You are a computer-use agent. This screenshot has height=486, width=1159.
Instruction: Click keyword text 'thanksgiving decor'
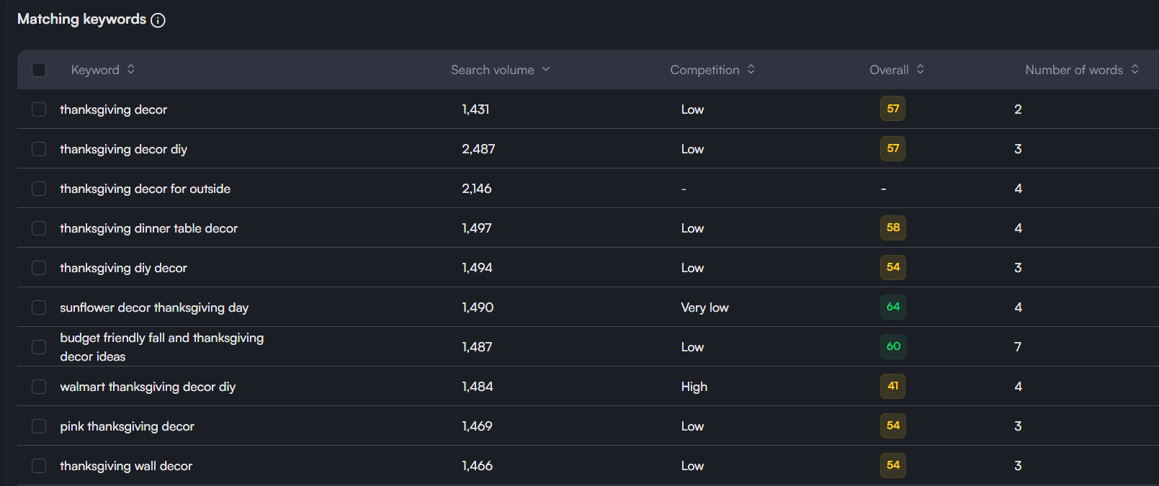[113, 109]
